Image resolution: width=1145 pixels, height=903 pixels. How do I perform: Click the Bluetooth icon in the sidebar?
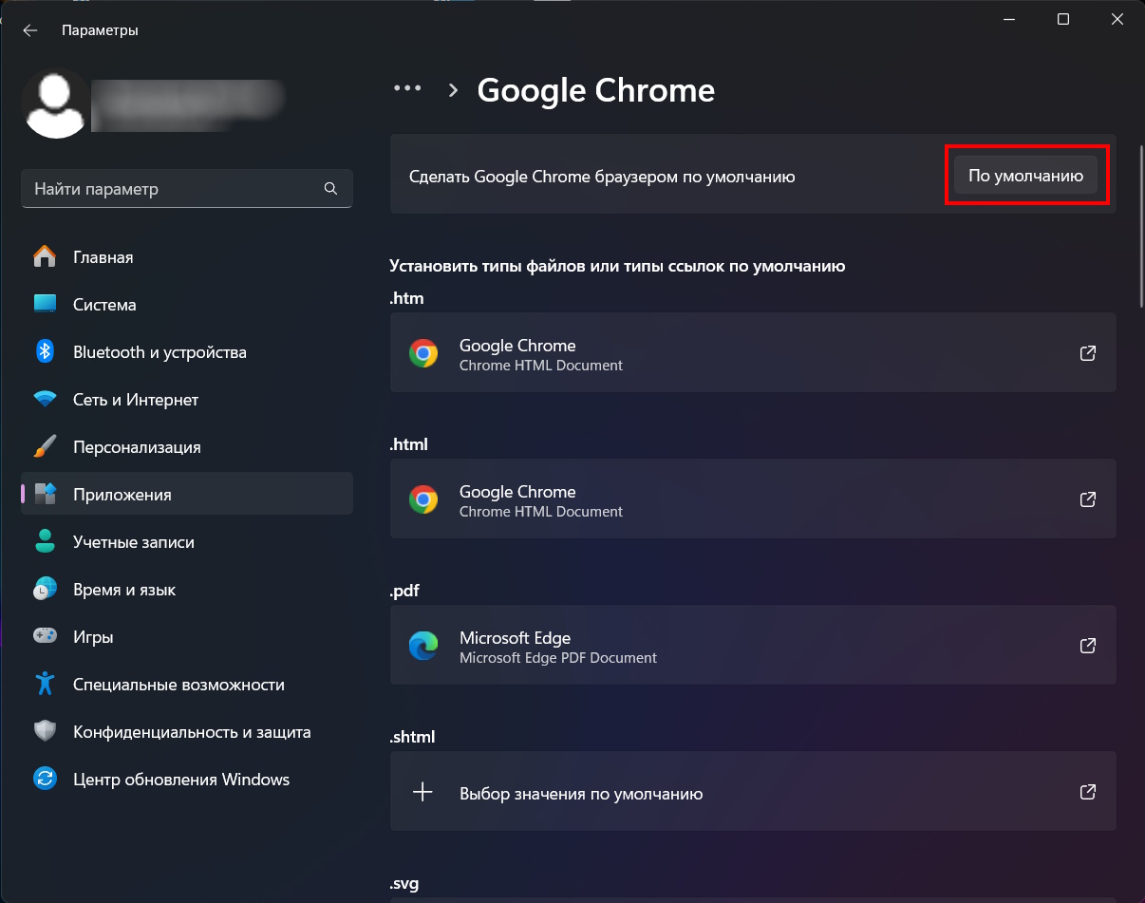pos(45,351)
